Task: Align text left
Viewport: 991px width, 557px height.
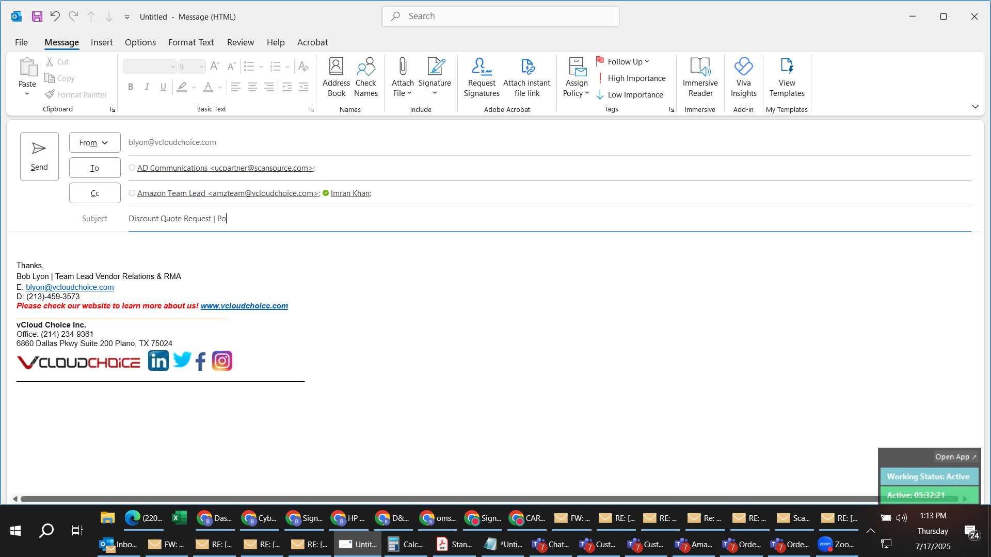Action: click(235, 87)
